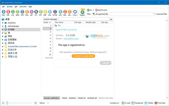Sort by the File name column header

59,22
